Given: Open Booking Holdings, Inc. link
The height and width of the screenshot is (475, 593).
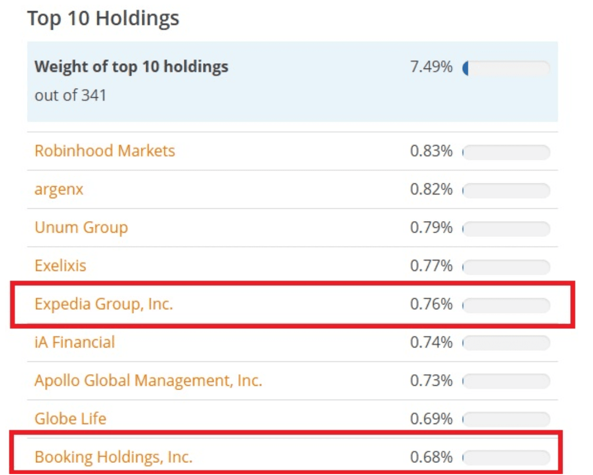Looking at the screenshot, I should [x=113, y=457].
